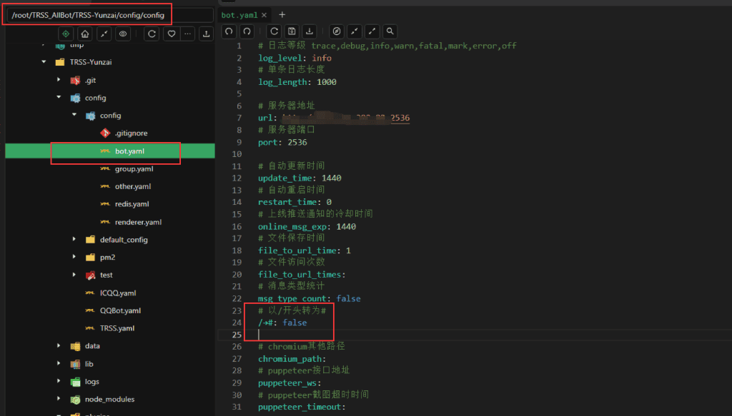Toggle hidden files with the eye icon
Image resolution: width=732 pixels, height=416 pixels.
click(124, 34)
